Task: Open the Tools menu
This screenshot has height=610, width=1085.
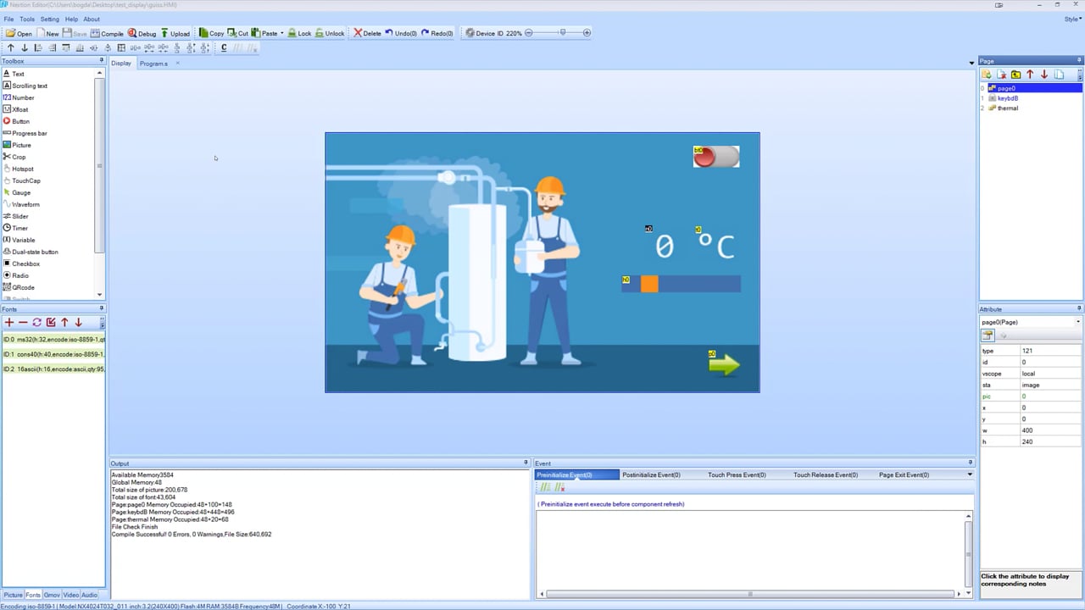Action: tap(27, 19)
